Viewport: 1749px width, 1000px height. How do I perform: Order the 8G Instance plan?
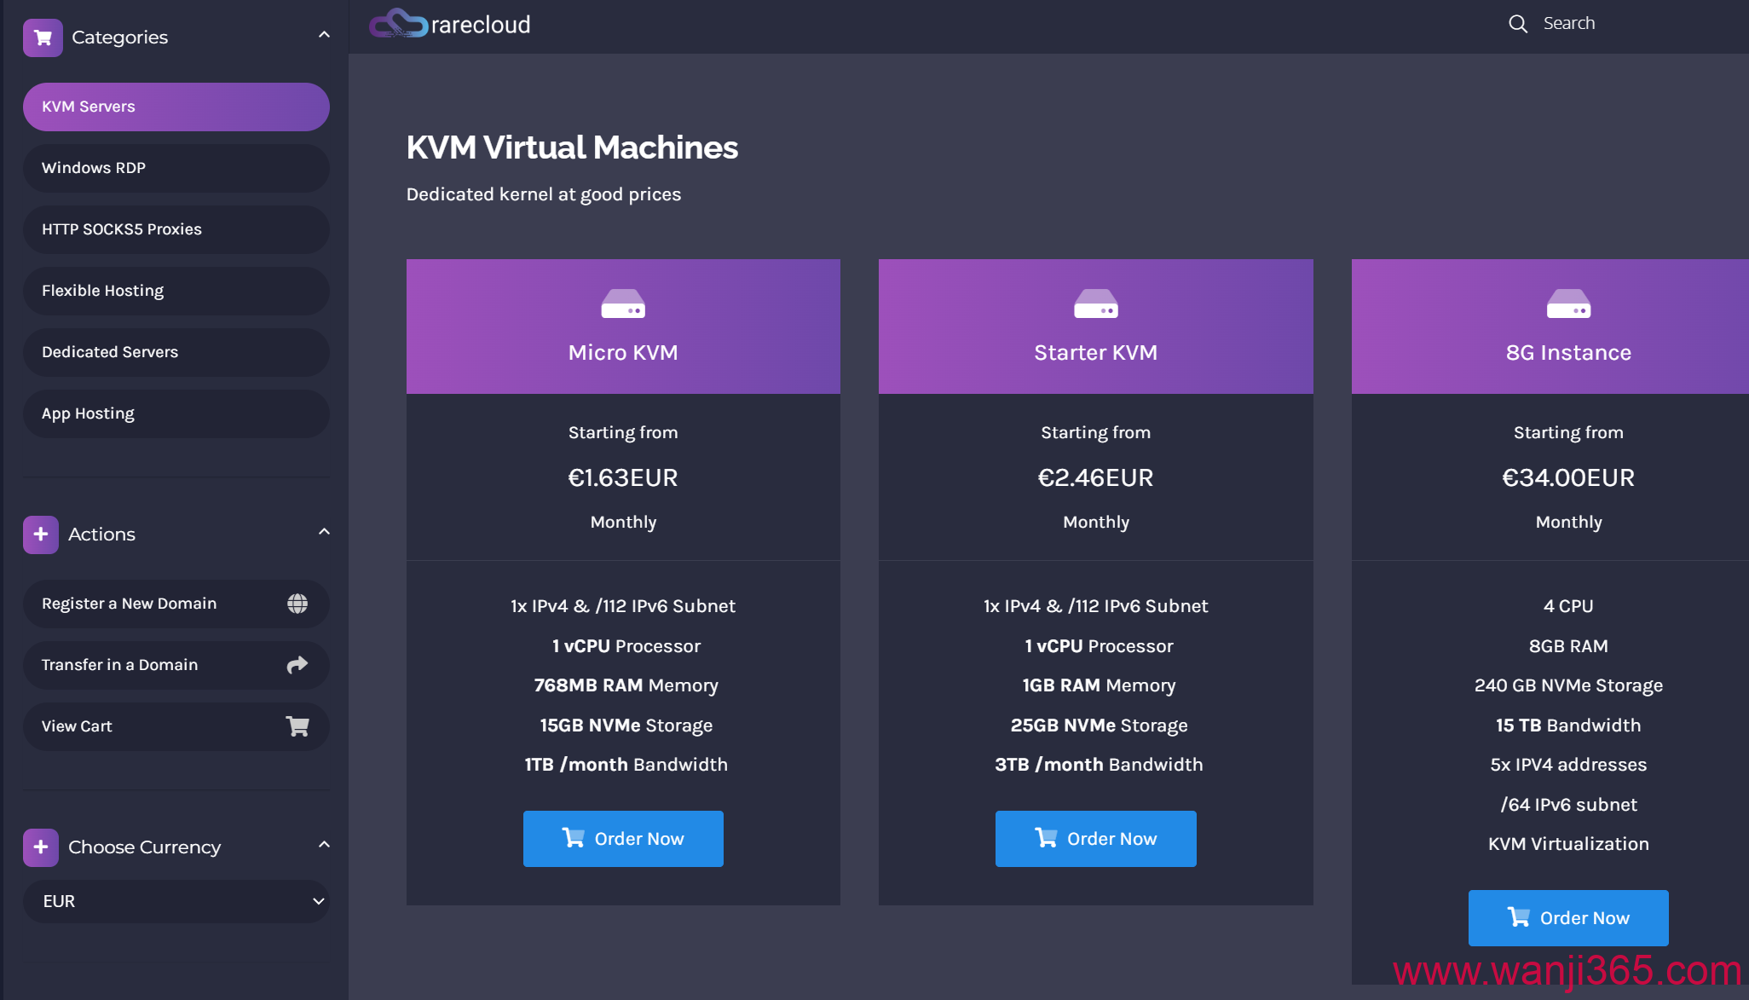(x=1567, y=918)
